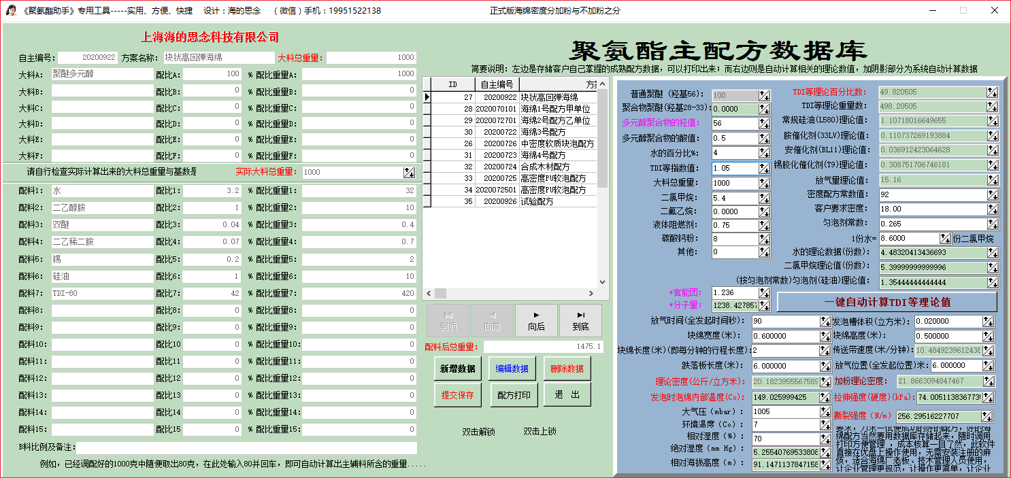Viewport: 1011px width, 478px height.
Task: Click the 方案名称 input field
Action: coord(218,58)
